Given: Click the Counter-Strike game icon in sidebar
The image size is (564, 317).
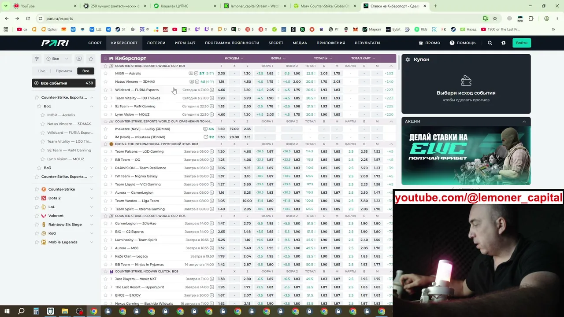Looking at the screenshot, I should pos(44,189).
